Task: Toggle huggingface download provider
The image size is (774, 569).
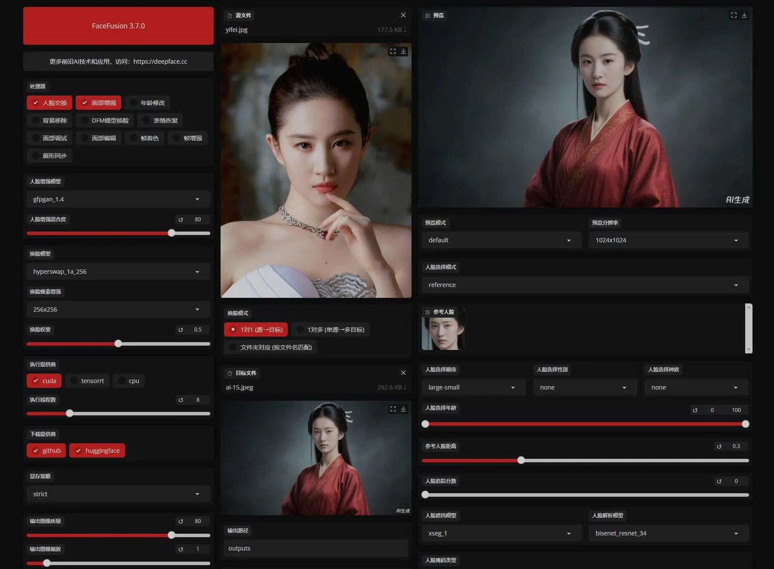Action: (x=97, y=451)
